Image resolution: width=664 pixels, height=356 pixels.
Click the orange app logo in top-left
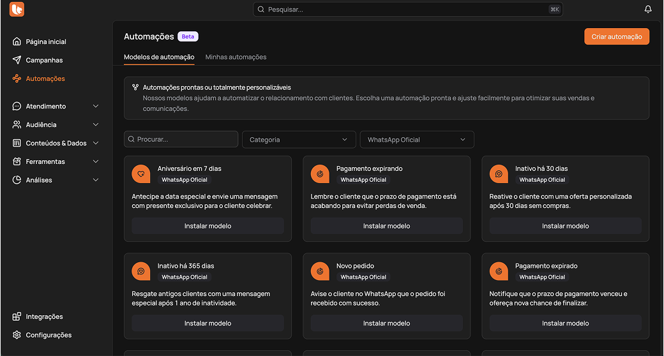click(x=17, y=9)
